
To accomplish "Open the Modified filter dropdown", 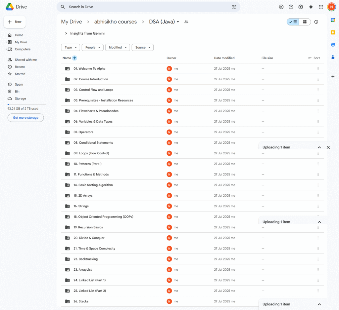I will click(117, 48).
